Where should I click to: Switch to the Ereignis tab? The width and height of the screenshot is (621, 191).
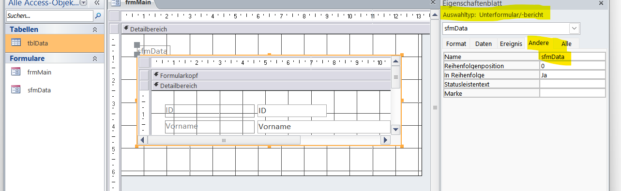[x=511, y=44]
